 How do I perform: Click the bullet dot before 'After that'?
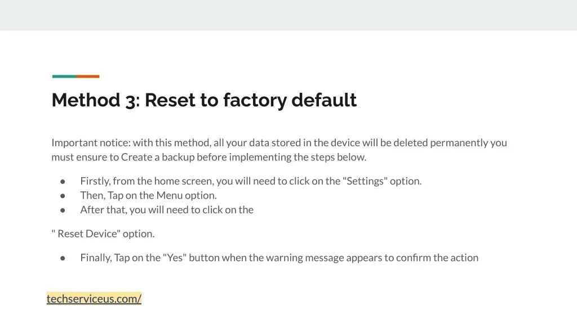(63, 210)
